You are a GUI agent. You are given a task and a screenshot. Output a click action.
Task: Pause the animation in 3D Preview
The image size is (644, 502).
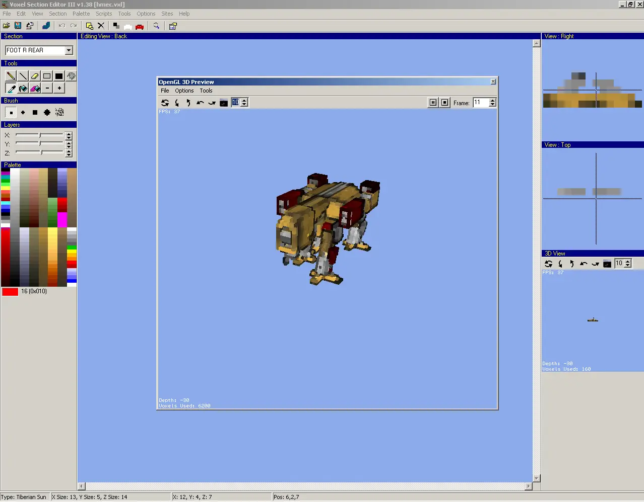coord(433,103)
